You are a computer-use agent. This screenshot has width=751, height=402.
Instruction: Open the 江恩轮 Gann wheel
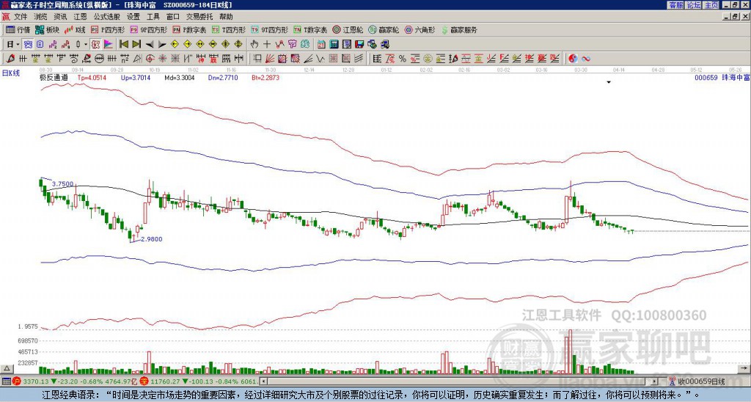point(348,29)
